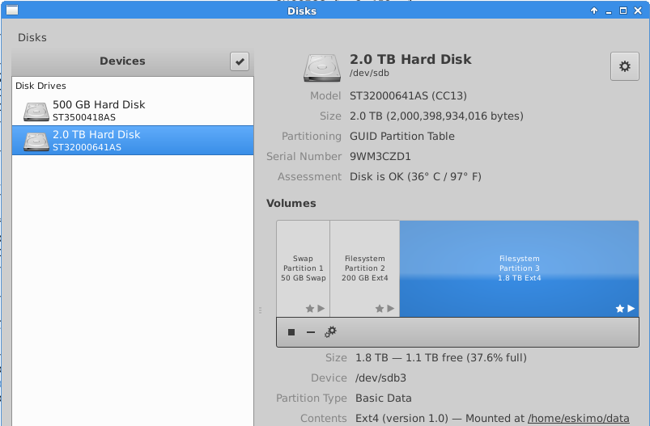Toggle the Devices selection checkmark button
The image size is (650, 426).
click(x=240, y=61)
